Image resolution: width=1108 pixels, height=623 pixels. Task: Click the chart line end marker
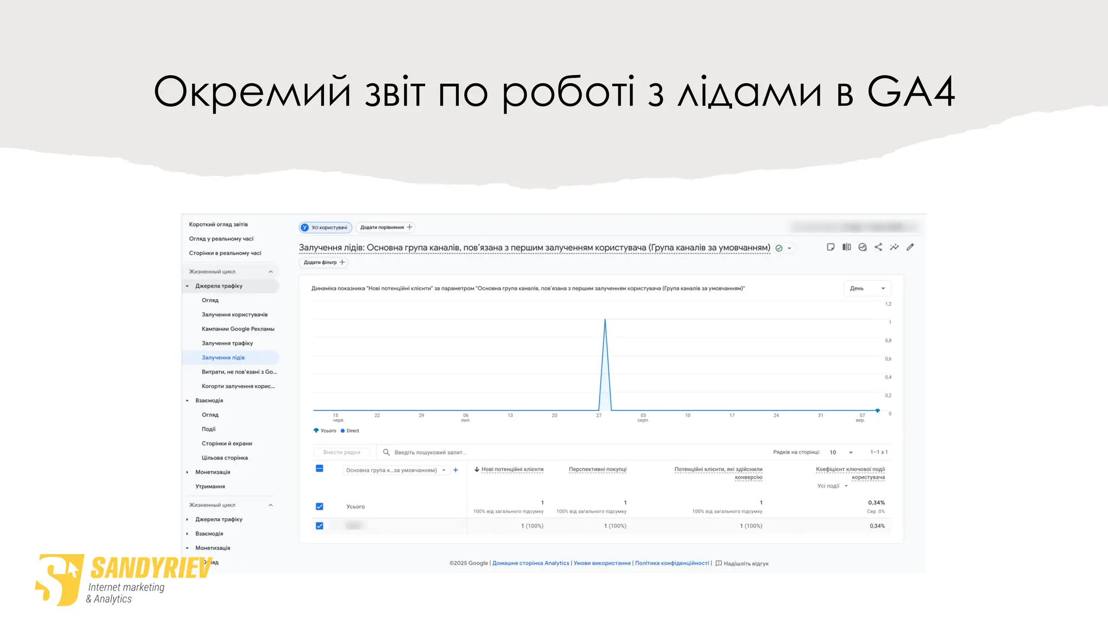(878, 410)
